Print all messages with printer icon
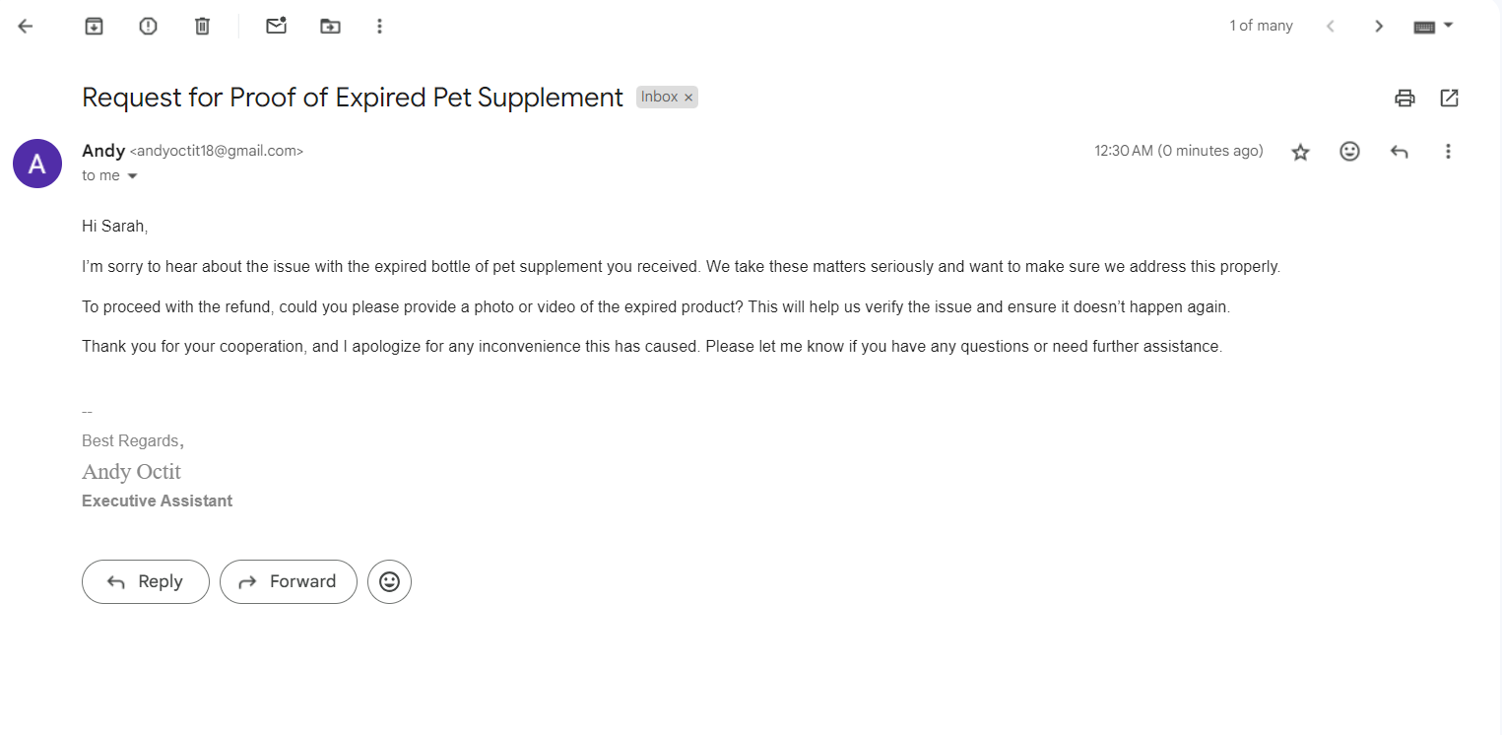This screenshot has height=735, width=1502. (x=1404, y=98)
